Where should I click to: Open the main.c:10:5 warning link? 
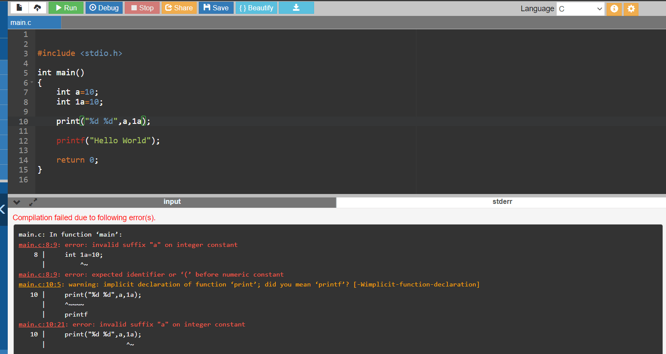tap(40, 284)
